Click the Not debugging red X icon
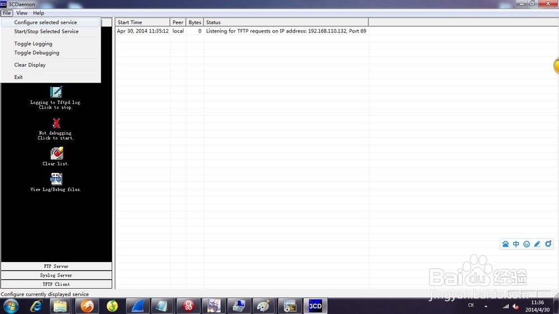 coord(56,123)
